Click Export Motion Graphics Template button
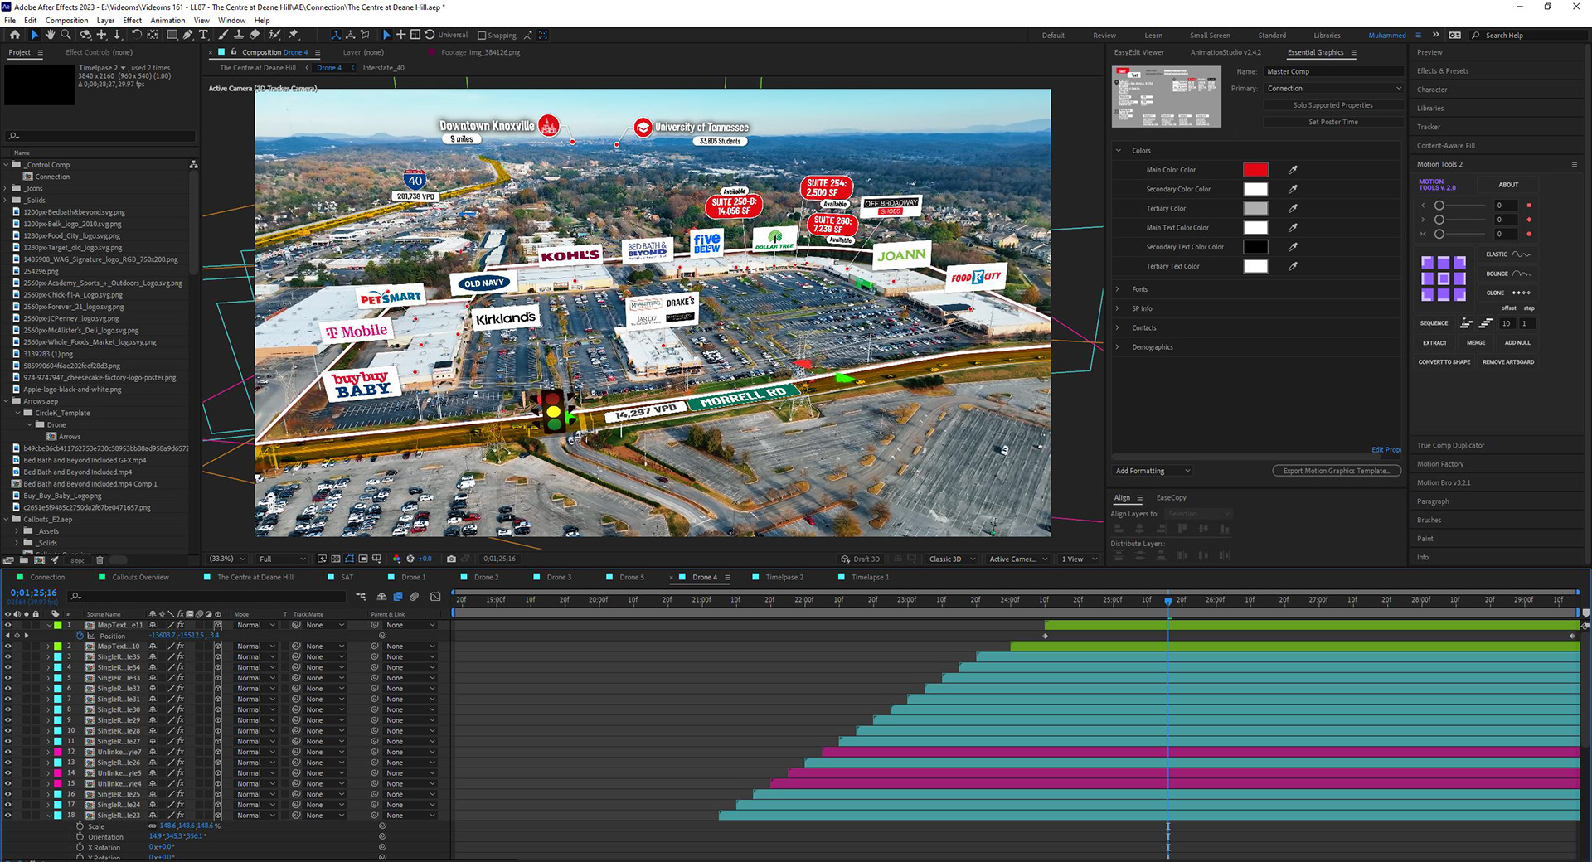The height and width of the screenshot is (862, 1592). pos(1336,471)
